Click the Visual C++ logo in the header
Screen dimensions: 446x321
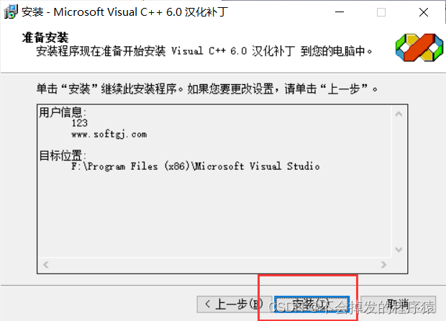pos(419,48)
